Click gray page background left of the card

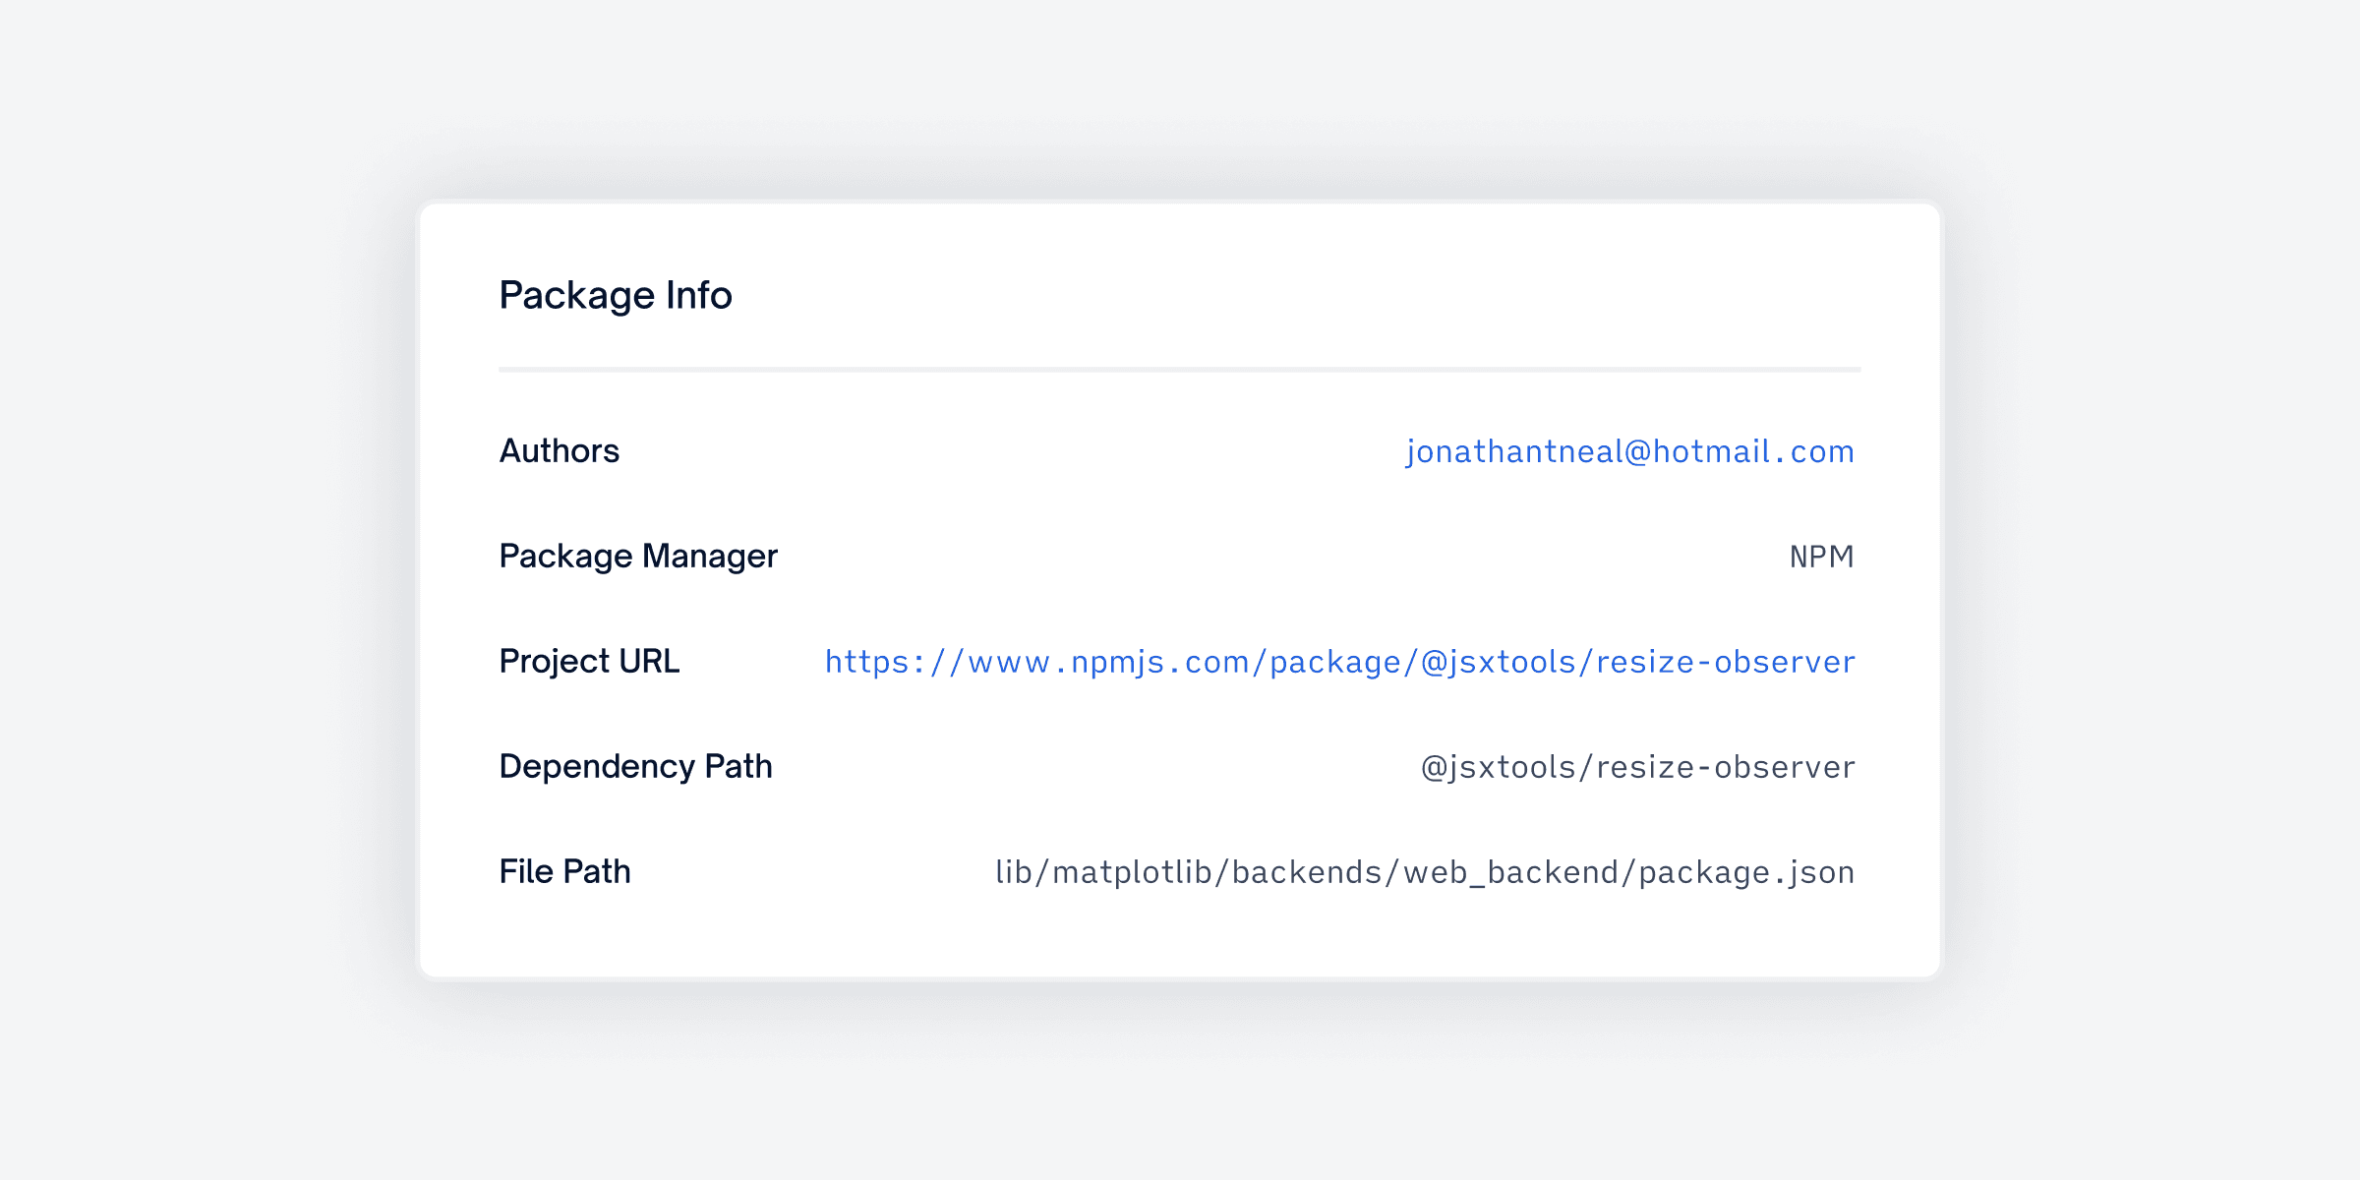click(x=197, y=590)
